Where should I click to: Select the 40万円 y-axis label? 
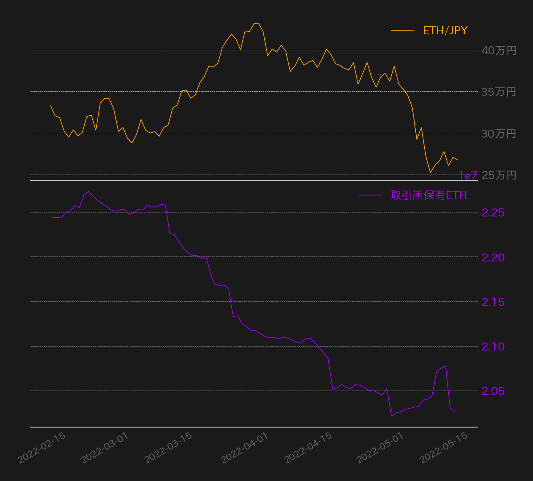[499, 51]
